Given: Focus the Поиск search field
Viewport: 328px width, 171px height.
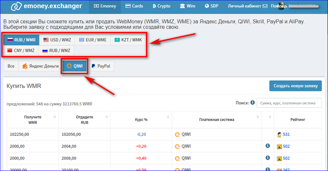Looking at the screenshot, I should [x=289, y=103].
